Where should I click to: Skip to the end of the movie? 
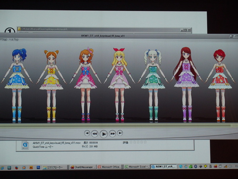[x=120, y=133]
